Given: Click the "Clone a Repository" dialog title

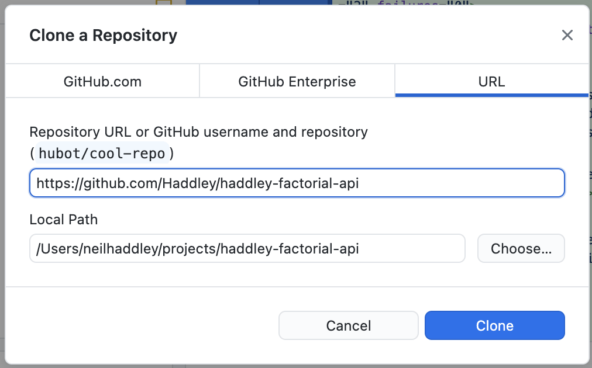Looking at the screenshot, I should [103, 35].
